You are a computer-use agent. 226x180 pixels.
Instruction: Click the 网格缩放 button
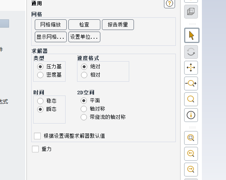[x=51, y=24]
